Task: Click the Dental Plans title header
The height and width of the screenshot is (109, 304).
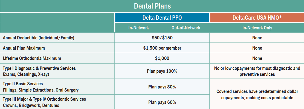Action: pos(152,6)
